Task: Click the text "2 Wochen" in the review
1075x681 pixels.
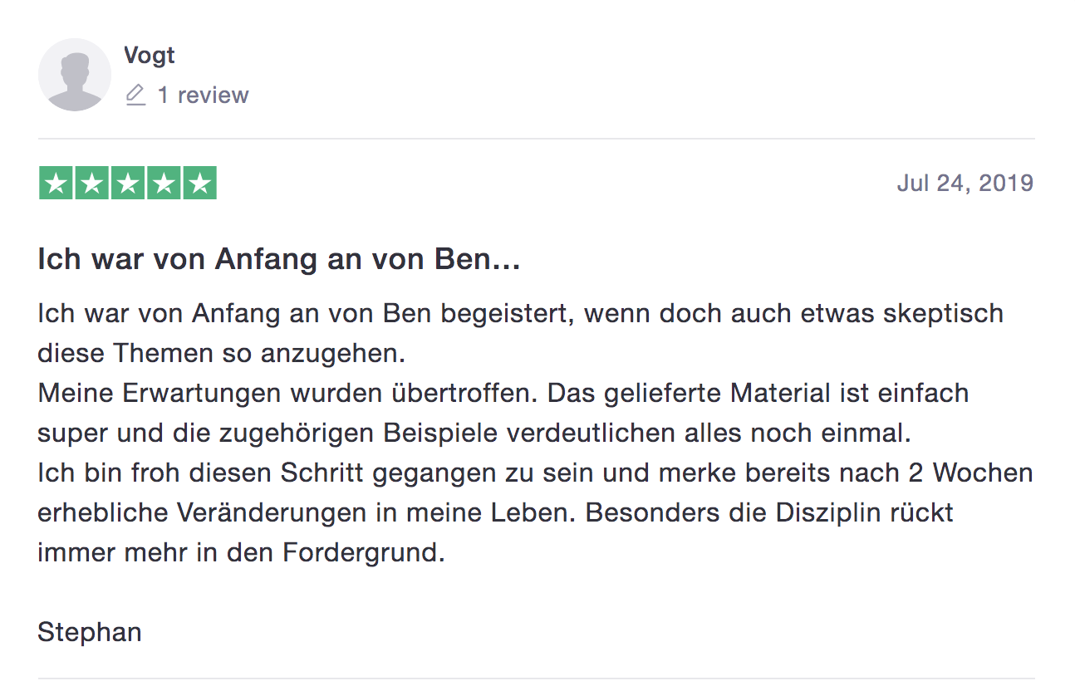Action: [x=968, y=473]
